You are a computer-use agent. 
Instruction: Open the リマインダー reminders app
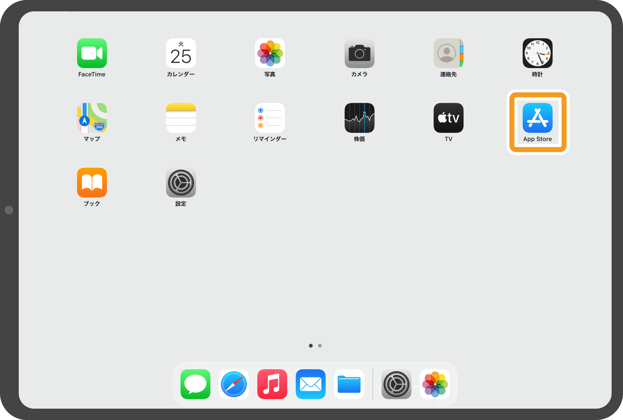(x=270, y=118)
